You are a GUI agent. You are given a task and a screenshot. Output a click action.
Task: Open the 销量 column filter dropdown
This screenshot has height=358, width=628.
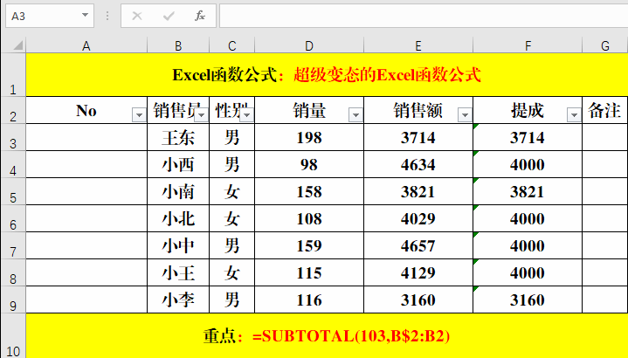point(355,115)
